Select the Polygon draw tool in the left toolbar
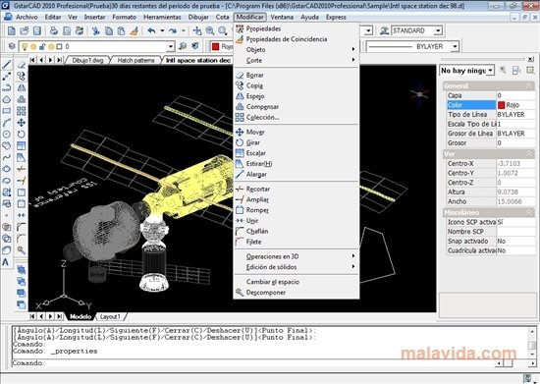540x384 pixels. click(x=7, y=99)
